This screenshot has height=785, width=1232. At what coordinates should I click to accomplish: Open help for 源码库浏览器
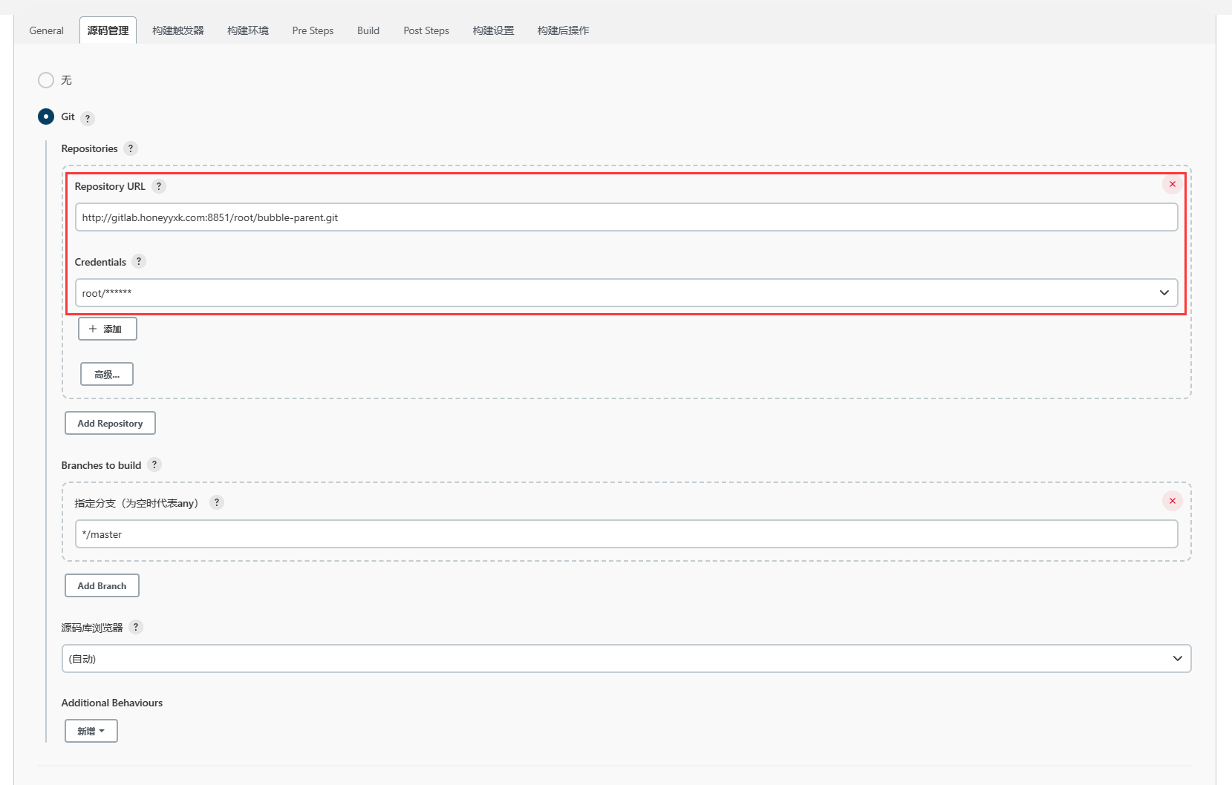(136, 627)
